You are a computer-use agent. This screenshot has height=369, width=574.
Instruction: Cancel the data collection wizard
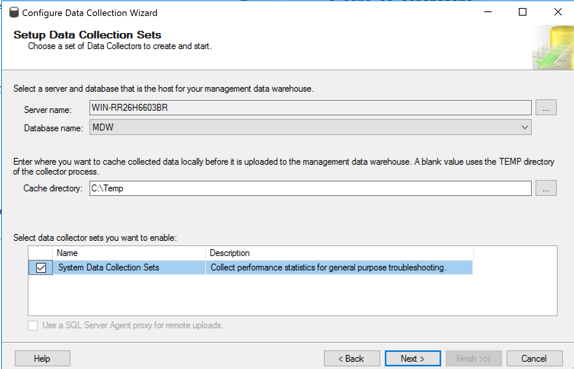click(x=534, y=359)
